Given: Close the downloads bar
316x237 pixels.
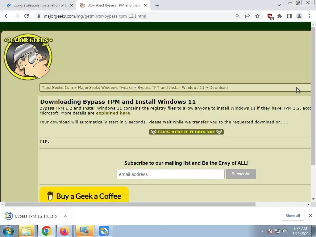Looking at the screenshot, I should [x=310, y=216].
